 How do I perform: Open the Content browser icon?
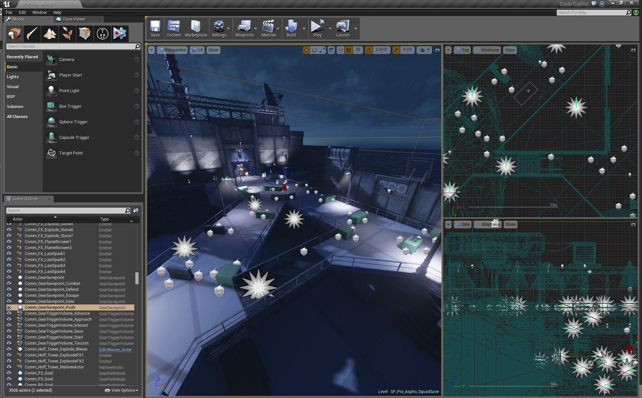coord(174,26)
